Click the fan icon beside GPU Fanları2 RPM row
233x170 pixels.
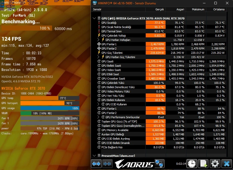click(x=99, y=48)
